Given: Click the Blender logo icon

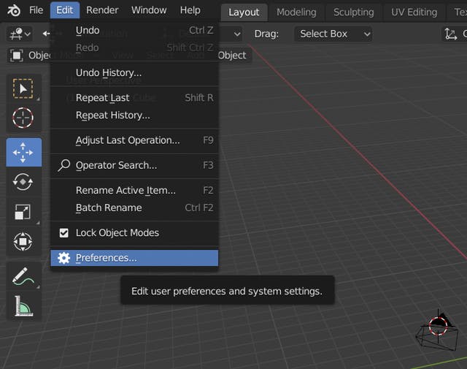Looking at the screenshot, I should (14, 11).
